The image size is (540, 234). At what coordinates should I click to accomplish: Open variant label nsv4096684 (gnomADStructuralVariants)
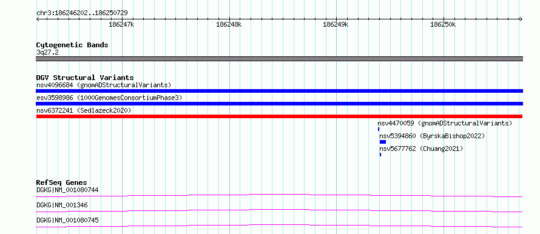coord(104,85)
